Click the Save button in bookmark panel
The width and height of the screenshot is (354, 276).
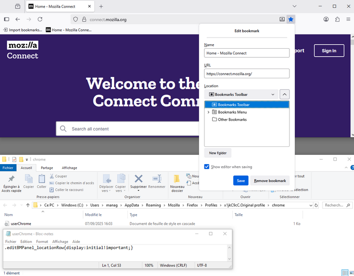click(x=241, y=180)
